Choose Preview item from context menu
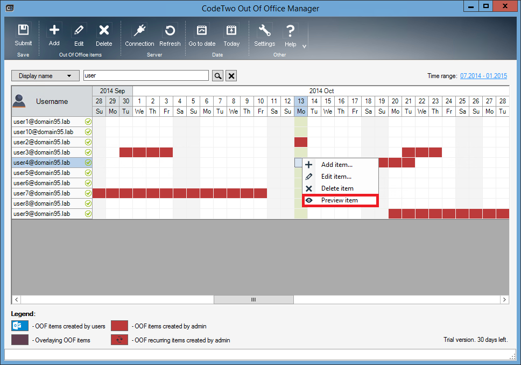Viewport: 521px width, 365px height. (340, 200)
